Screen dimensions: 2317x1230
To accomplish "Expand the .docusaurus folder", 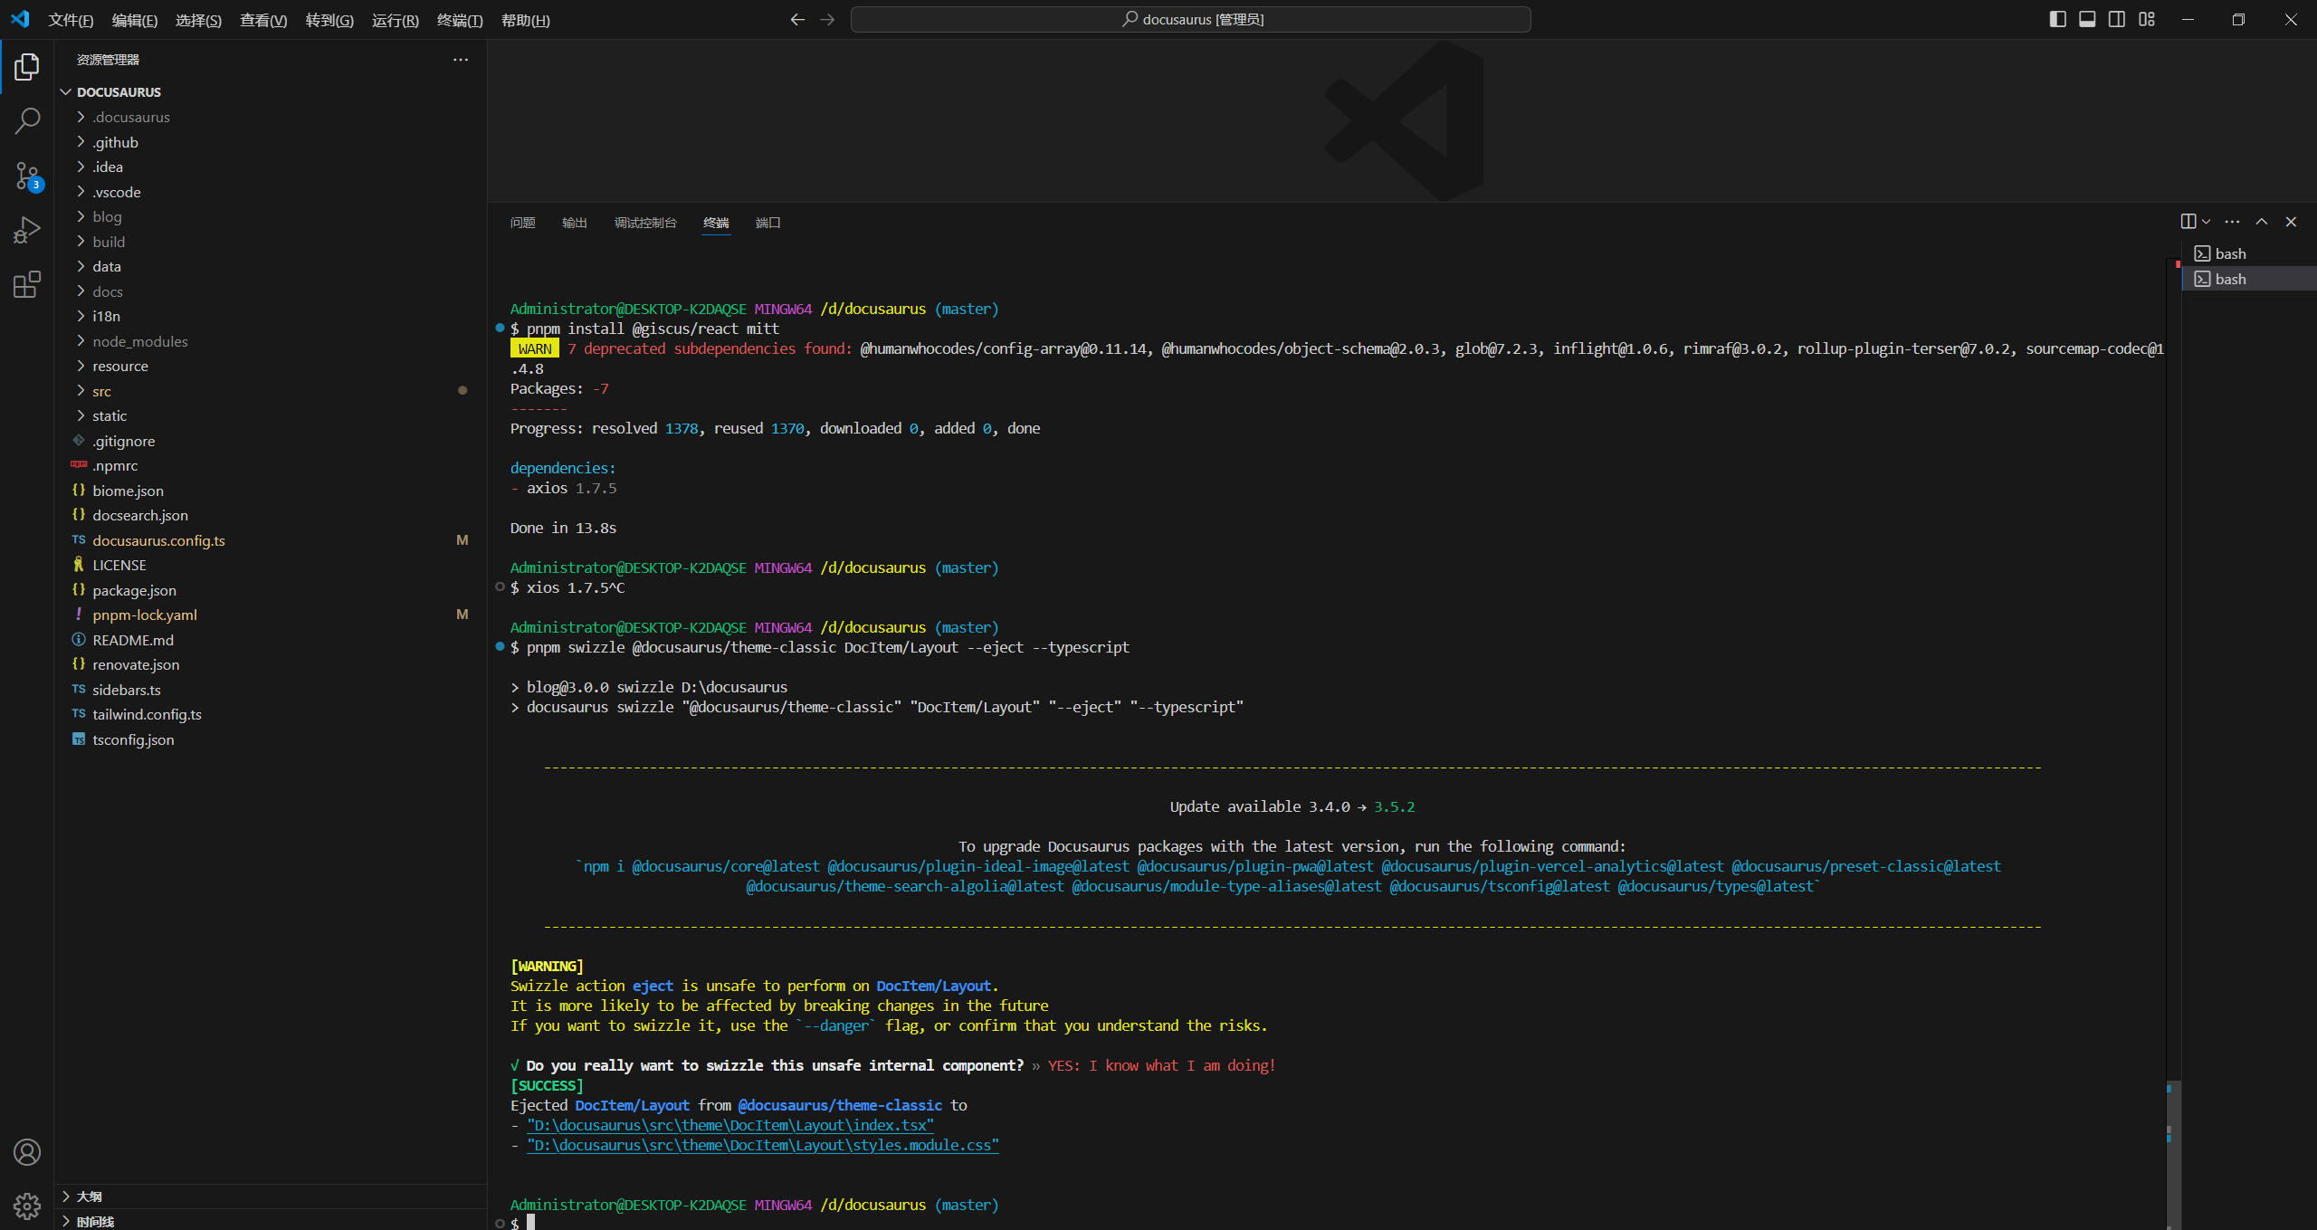I will coord(271,117).
